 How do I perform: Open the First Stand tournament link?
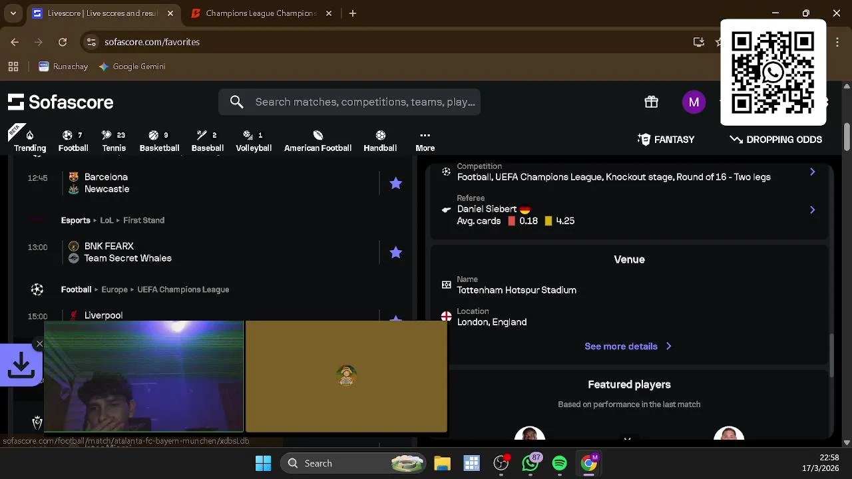pyautogui.click(x=144, y=220)
